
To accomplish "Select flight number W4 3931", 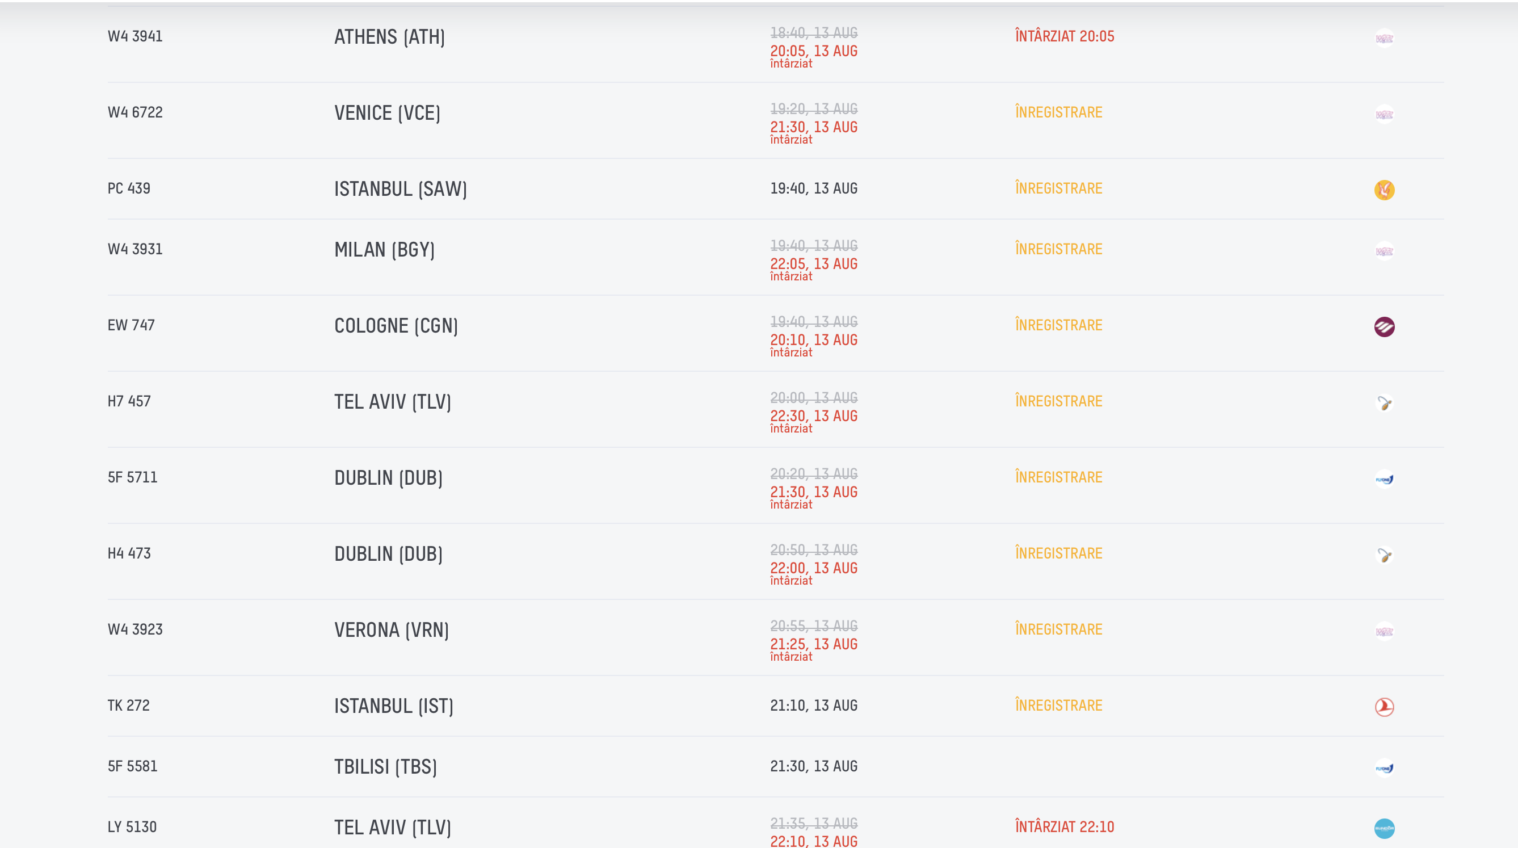I will (x=135, y=249).
